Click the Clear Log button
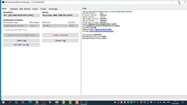 coord(60,41)
